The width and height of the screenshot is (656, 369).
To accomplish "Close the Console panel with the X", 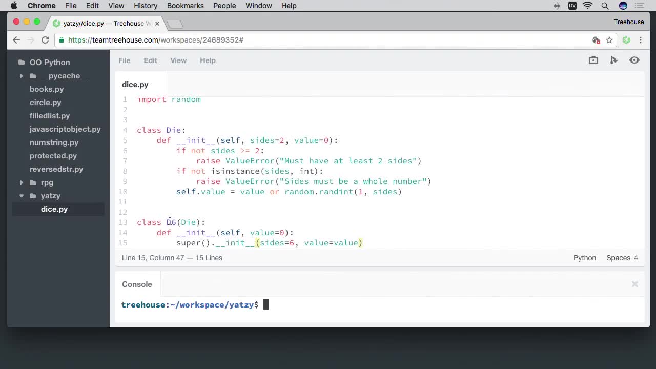I will tap(634, 284).
